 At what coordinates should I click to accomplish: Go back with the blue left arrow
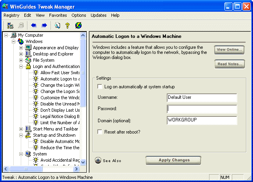34,25
